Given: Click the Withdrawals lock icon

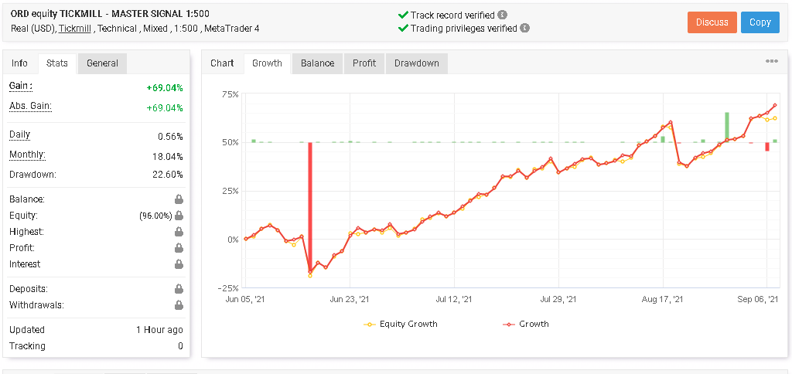Looking at the screenshot, I should coord(179,305).
